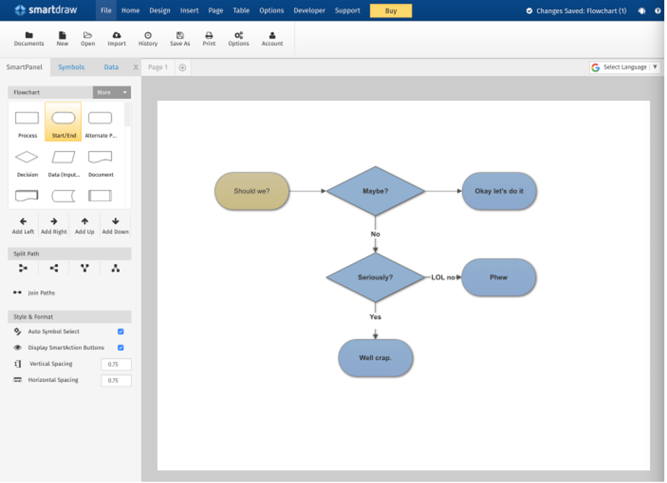Click the 'No' connector label
Image resolution: width=667 pixels, height=483 pixels.
375,234
